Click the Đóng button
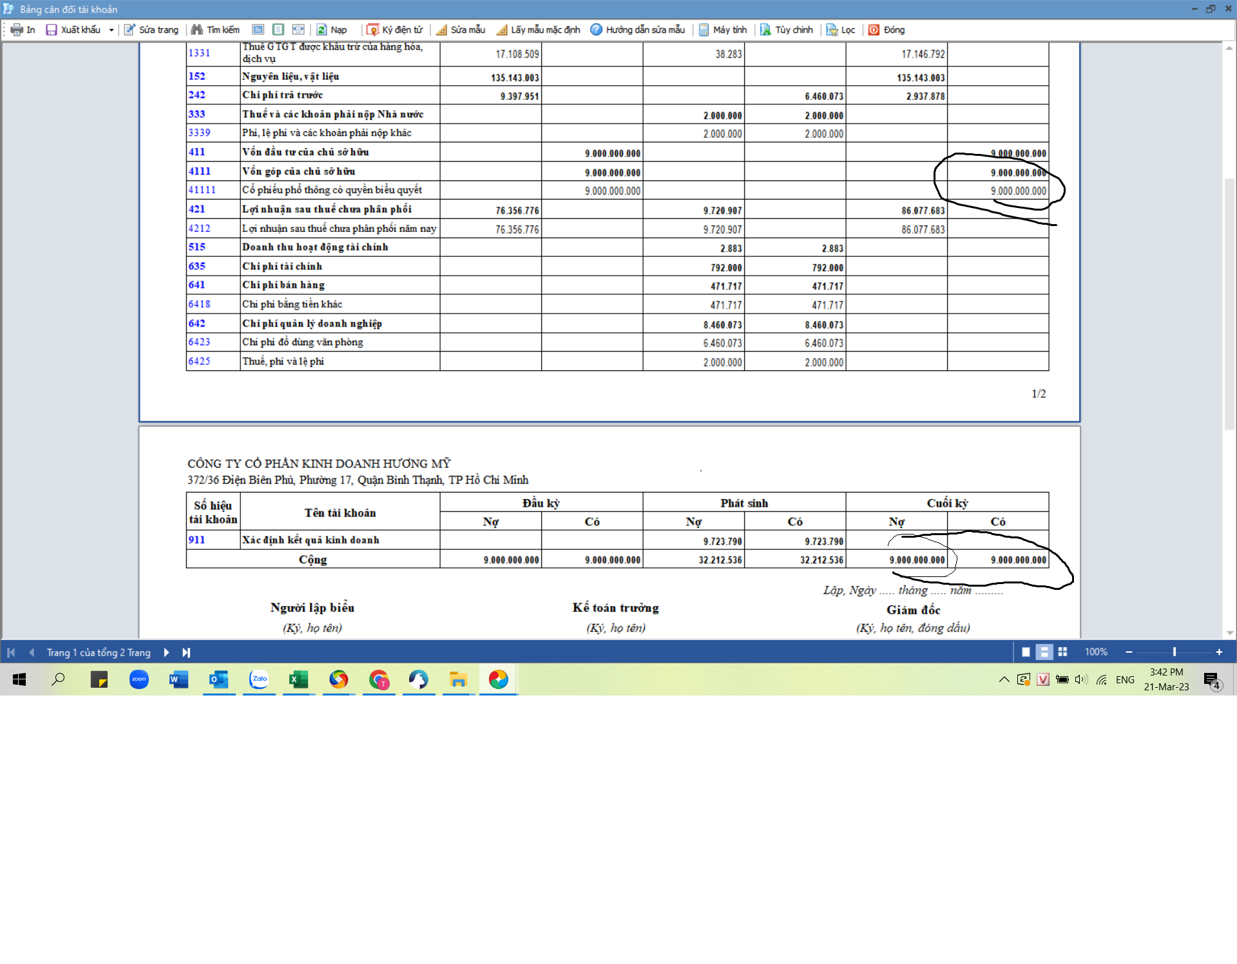 pos(887,30)
